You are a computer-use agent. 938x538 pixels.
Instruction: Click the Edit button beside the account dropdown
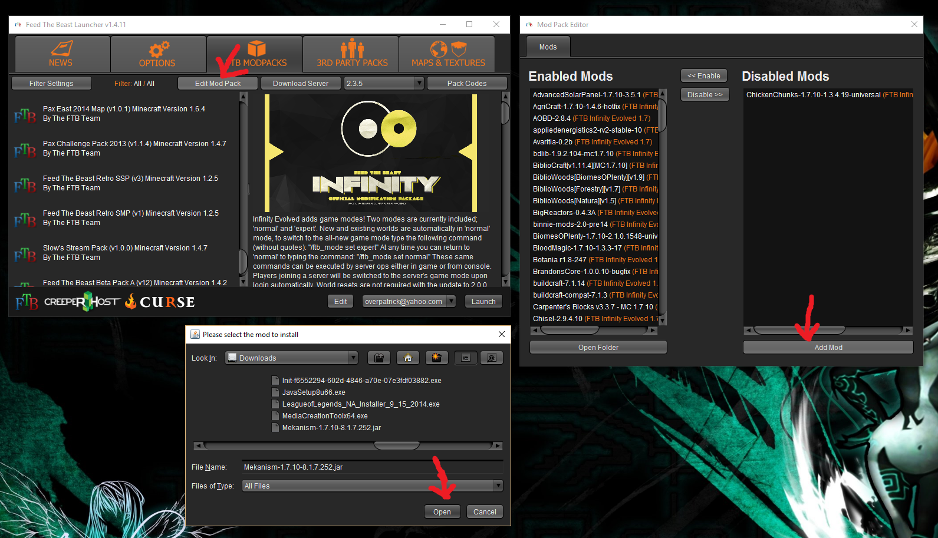coord(341,302)
